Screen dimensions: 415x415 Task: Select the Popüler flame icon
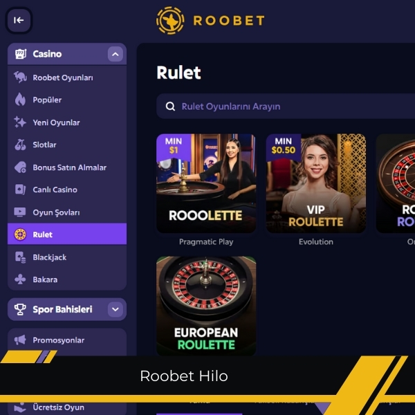click(20, 100)
